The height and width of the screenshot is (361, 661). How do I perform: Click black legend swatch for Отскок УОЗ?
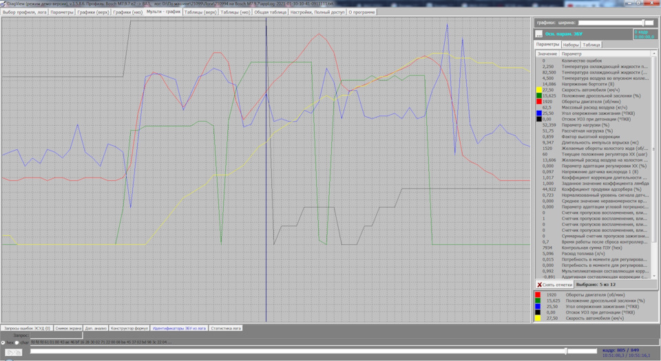(x=538, y=313)
